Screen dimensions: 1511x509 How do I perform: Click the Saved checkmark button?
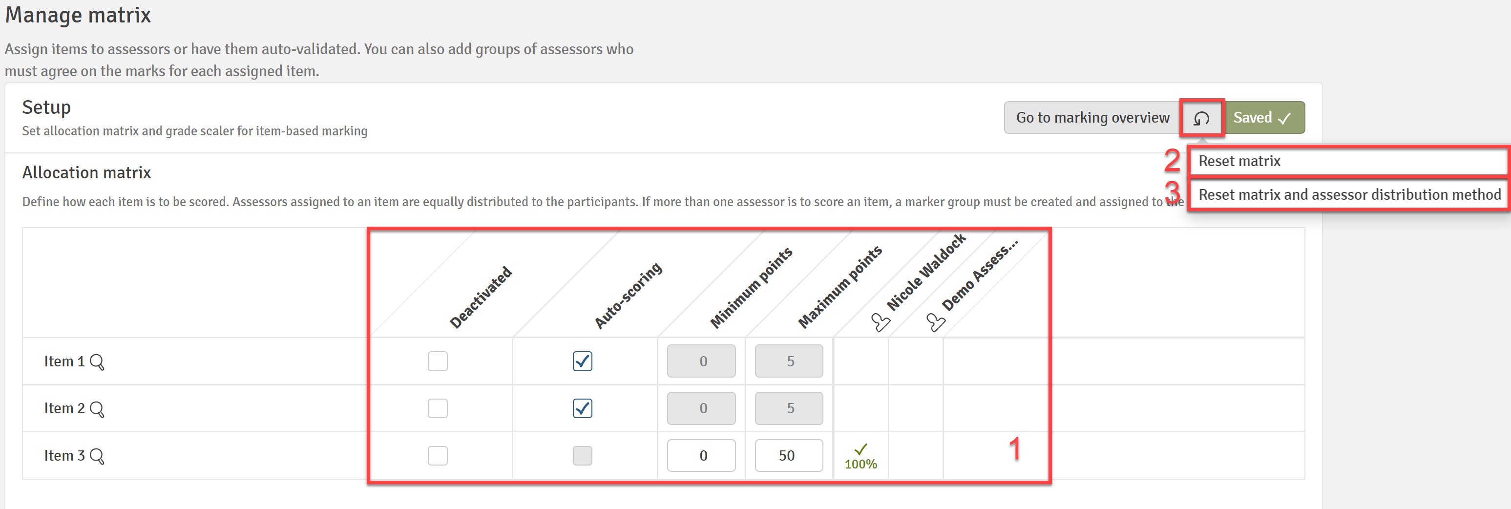(1264, 118)
